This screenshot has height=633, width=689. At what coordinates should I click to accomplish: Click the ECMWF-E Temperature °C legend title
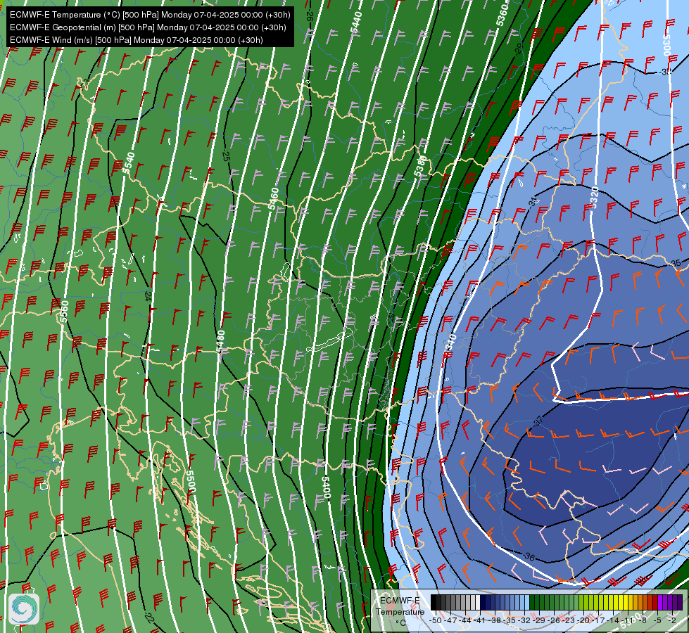pyautogui.click(x=400, y=611)
